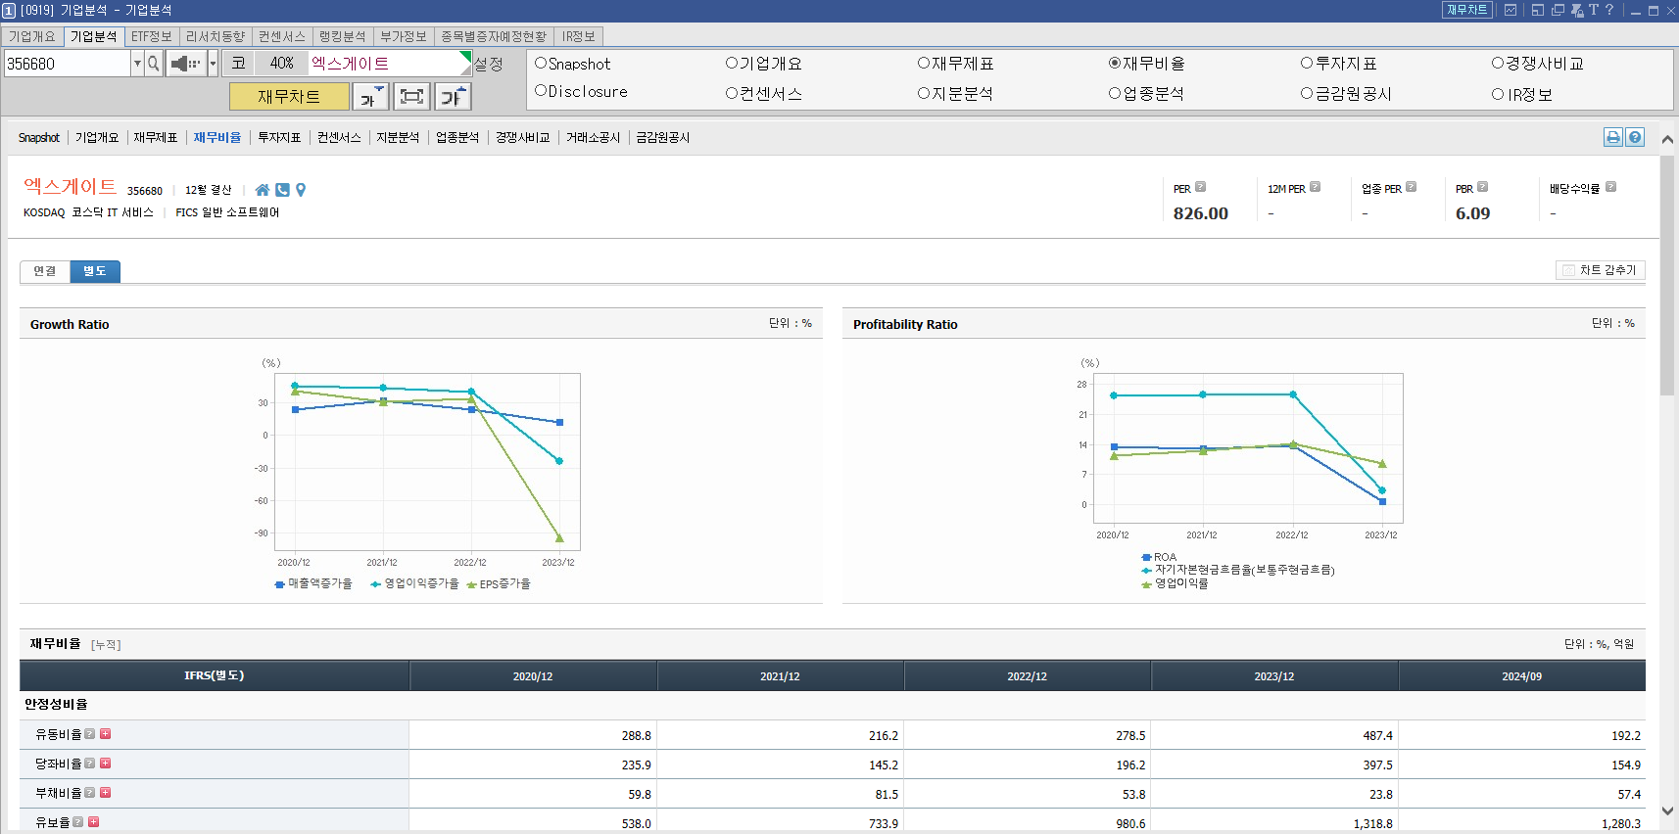Select the 경쟁사비교 radio button

pos(1498,64)
